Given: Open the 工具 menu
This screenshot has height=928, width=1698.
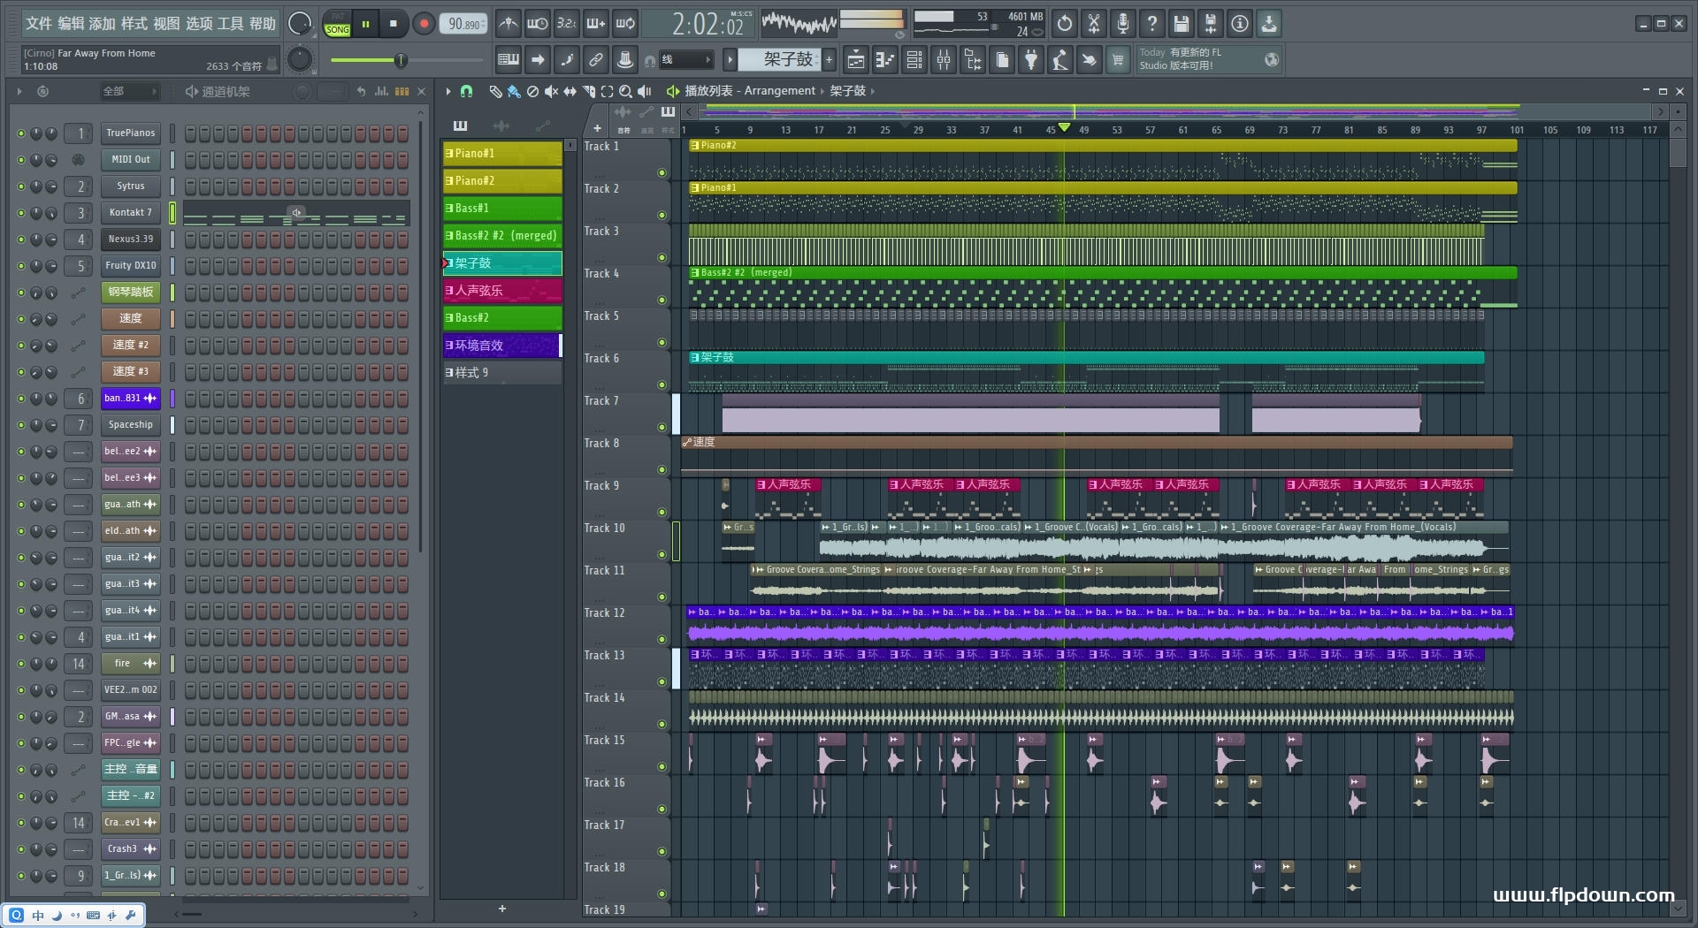Looking at the screenshot, I should 230,24.
